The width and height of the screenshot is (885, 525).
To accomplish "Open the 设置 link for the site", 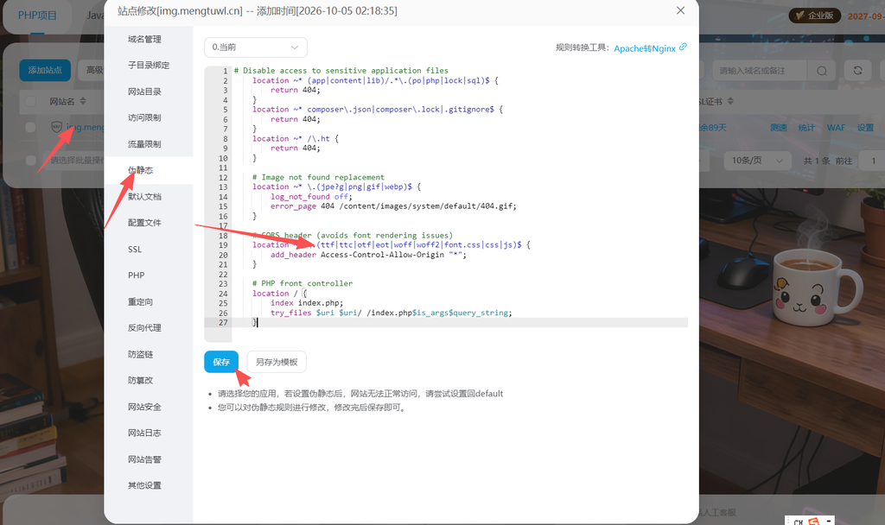I will click(x=865, y=128).
